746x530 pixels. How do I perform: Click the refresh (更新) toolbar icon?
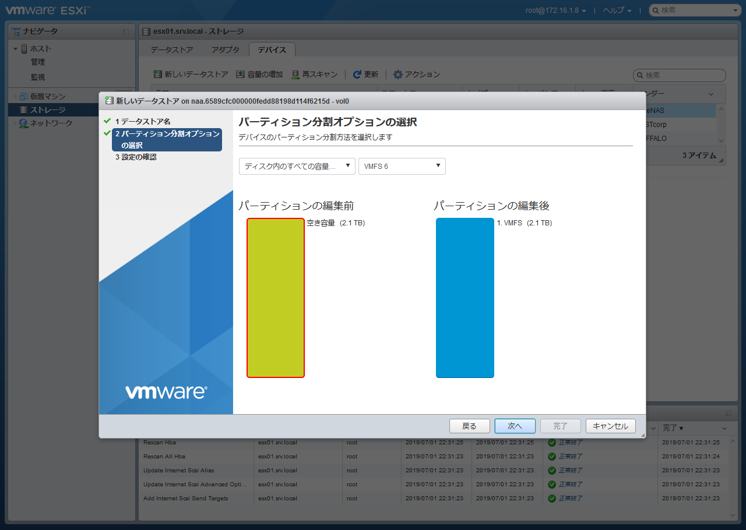coord(357,75)
